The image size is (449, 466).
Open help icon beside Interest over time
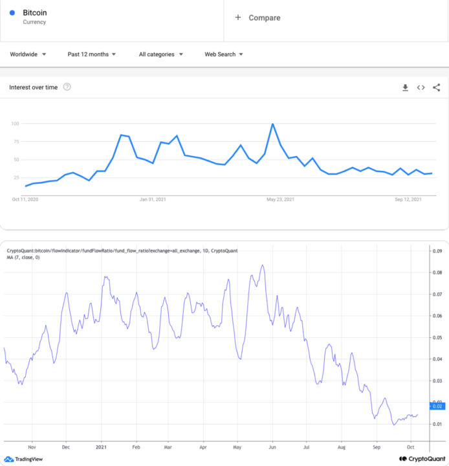67,87
